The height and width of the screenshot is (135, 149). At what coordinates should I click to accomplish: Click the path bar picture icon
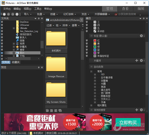(x=47, y=20)
